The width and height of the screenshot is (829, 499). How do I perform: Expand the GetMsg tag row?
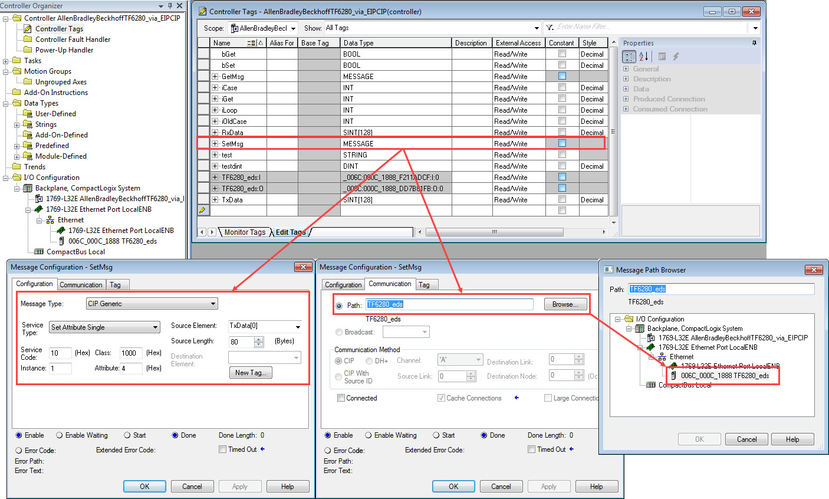215,76
